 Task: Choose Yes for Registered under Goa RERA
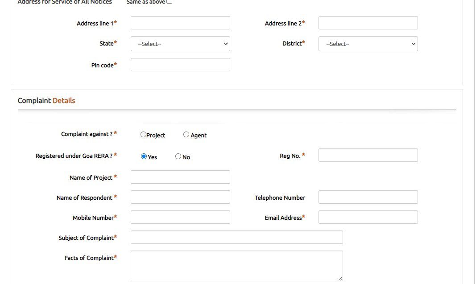(144, 156)
